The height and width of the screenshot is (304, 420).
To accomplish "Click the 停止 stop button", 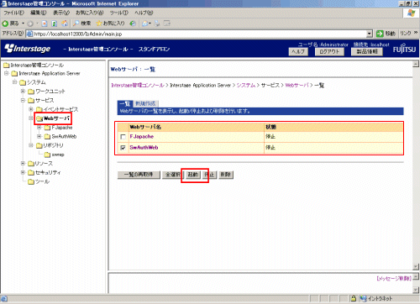I will [x=209, y=175].
